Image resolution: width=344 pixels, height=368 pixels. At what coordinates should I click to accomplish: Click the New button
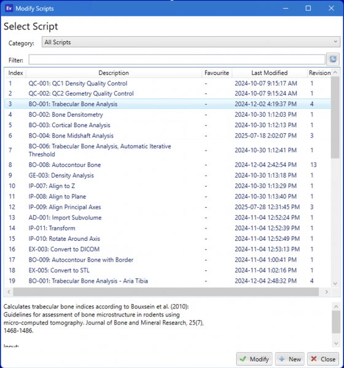290,359
